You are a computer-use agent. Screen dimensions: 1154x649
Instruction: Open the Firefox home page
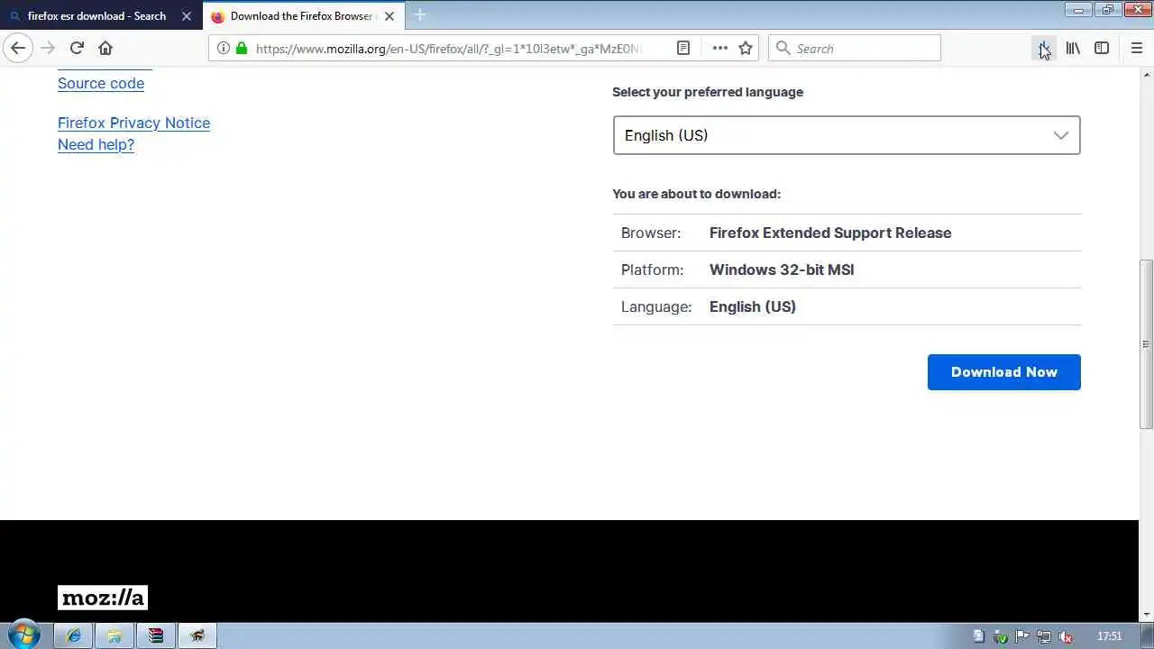pyautogui.click(x=105, y=48)
